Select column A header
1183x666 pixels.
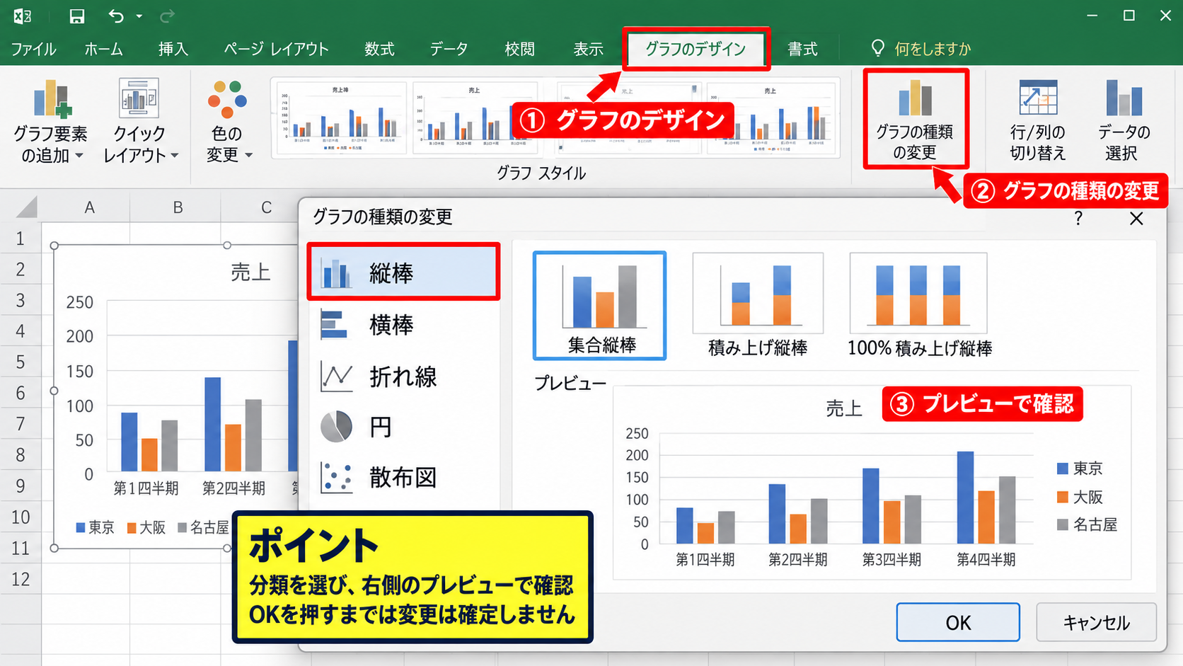pyautogui.click(x=89, y=207)
